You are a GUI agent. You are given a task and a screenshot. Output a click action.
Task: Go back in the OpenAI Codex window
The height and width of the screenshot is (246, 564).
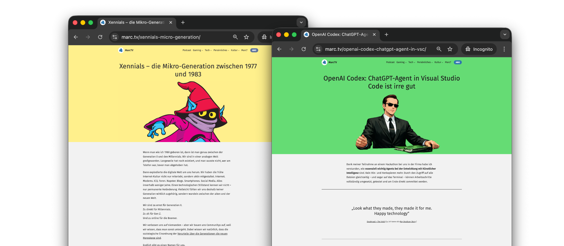pyautogui.click(x=279, y=49)
